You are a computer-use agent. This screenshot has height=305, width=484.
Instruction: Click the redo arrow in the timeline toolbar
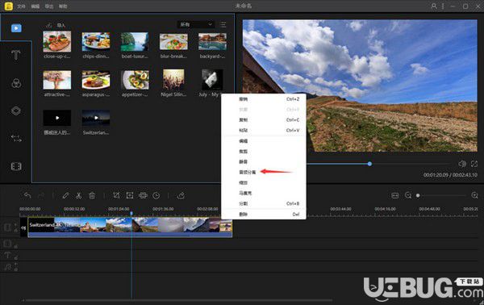pyautogui.click(x=41, y=195)
